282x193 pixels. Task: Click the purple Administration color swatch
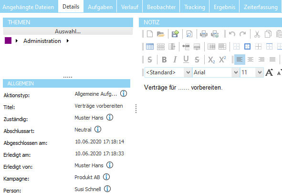[8, 41]
